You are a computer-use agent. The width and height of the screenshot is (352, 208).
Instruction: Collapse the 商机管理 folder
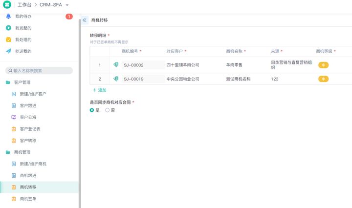click(22, 152)
